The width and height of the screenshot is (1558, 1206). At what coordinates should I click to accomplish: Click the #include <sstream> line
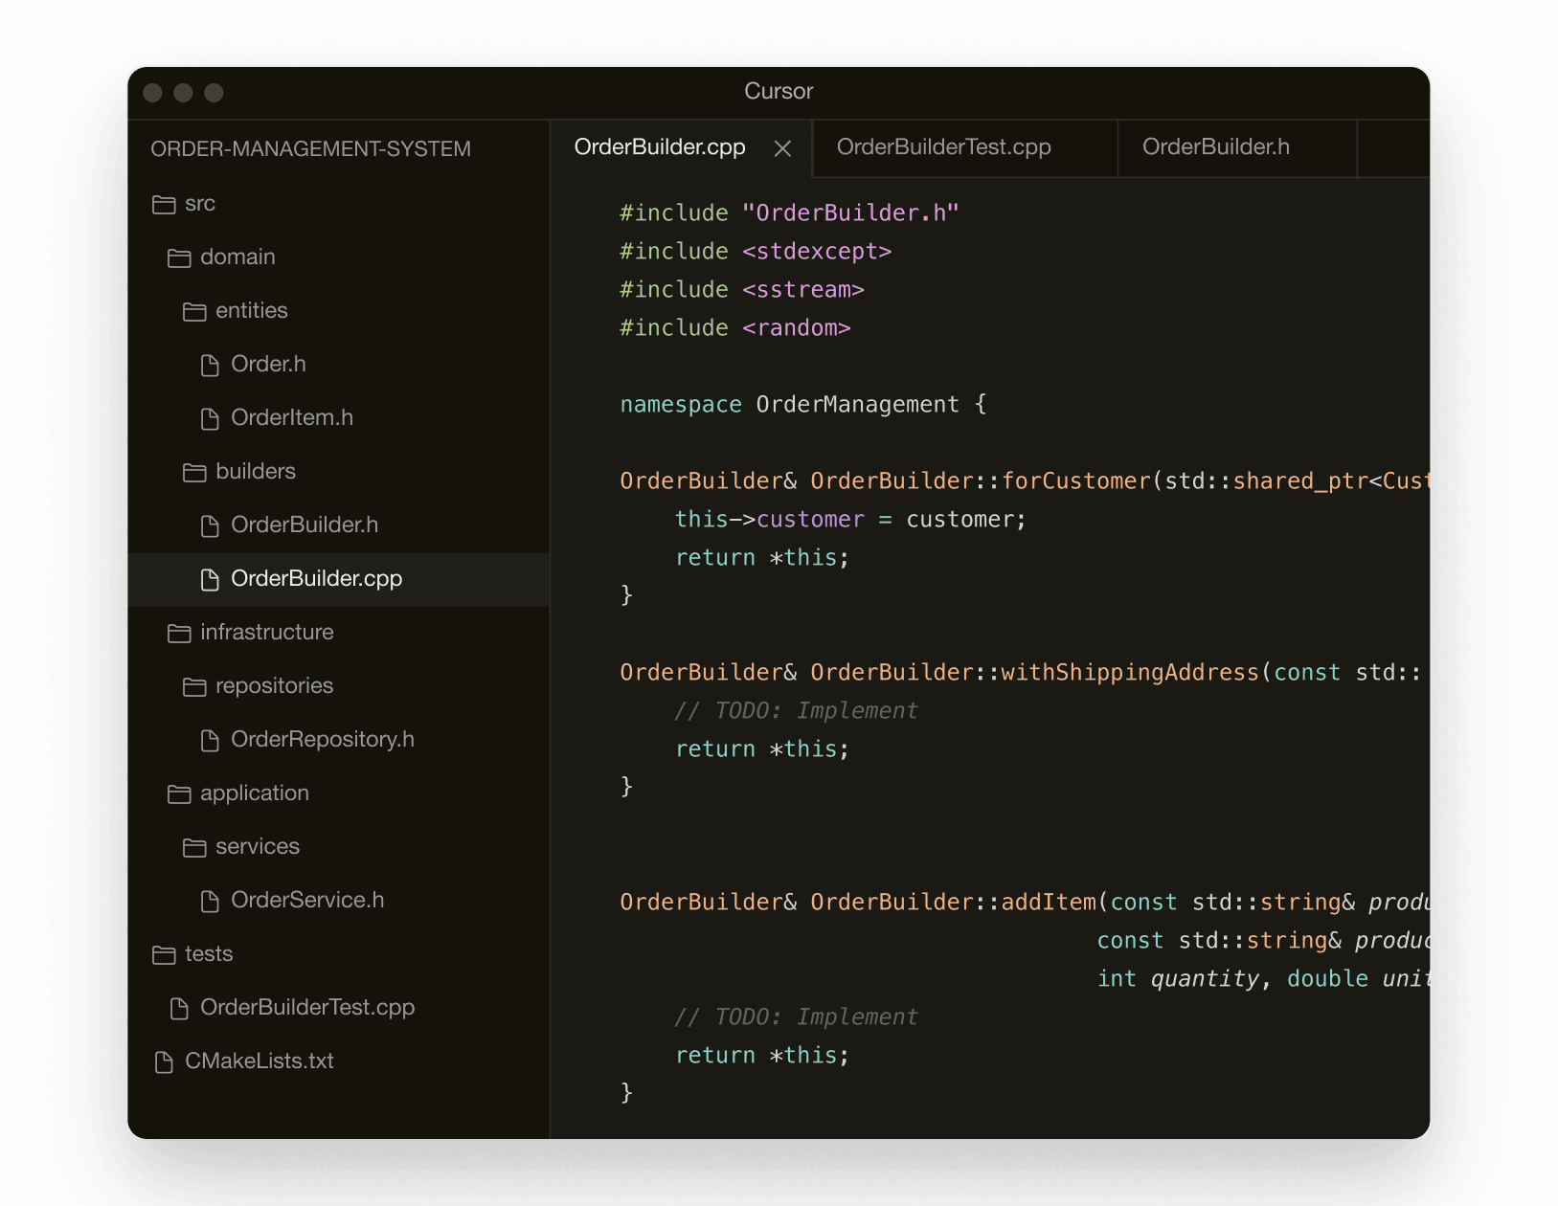pos(742,289)
